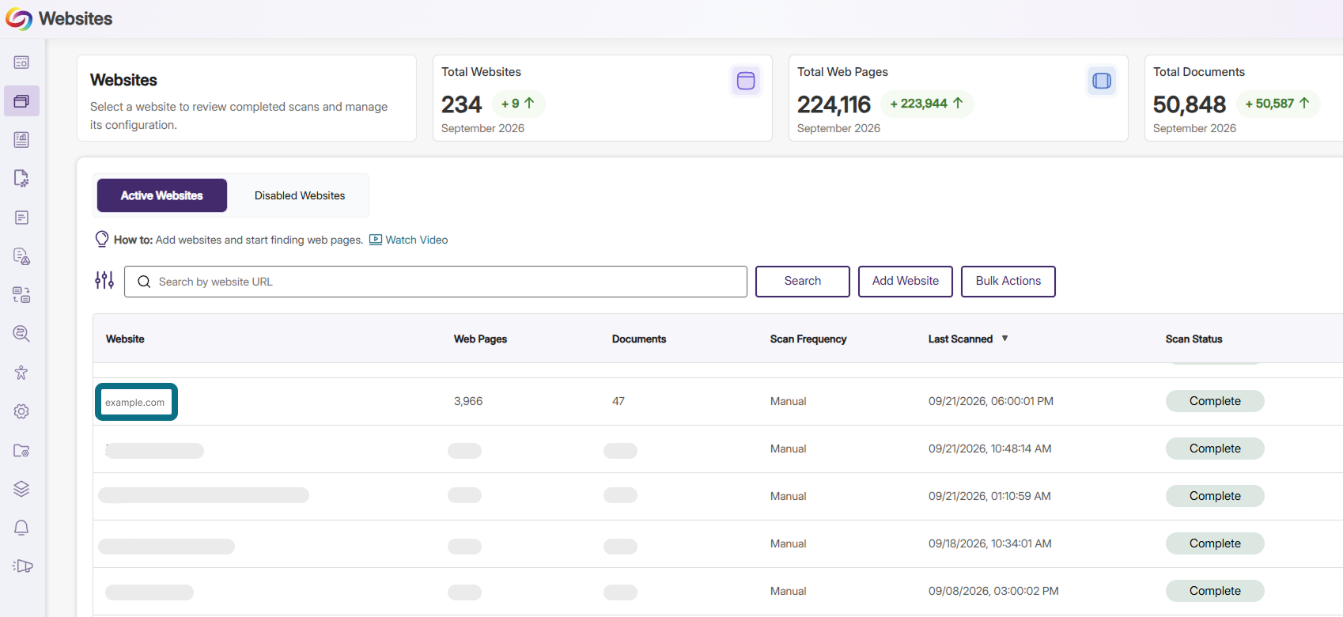Click Complete status for 09/08/2026 scan
1343x617 pixels.
[1215, 591]
